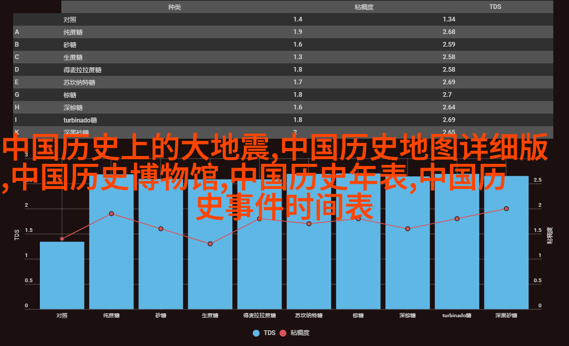Click the 得麦拉蔗糖 table row

click(x=283, y=70)
